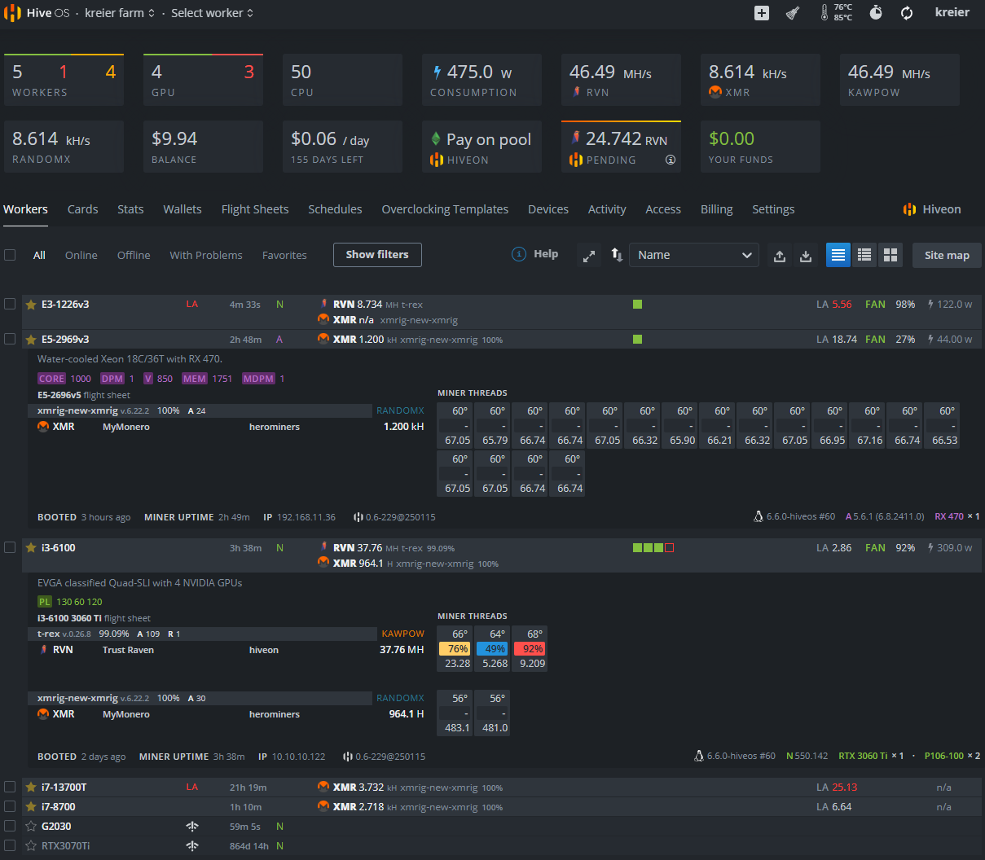The height and width of the screenshot is (860, 985).
Task: Click the refresh arrows icon in header
Action: (x=907, y=13)
